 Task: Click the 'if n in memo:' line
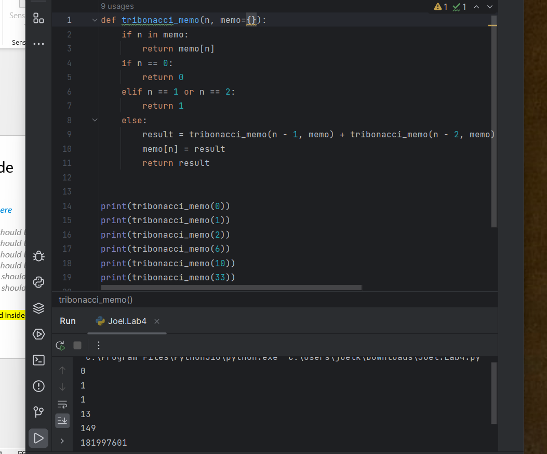155,34
